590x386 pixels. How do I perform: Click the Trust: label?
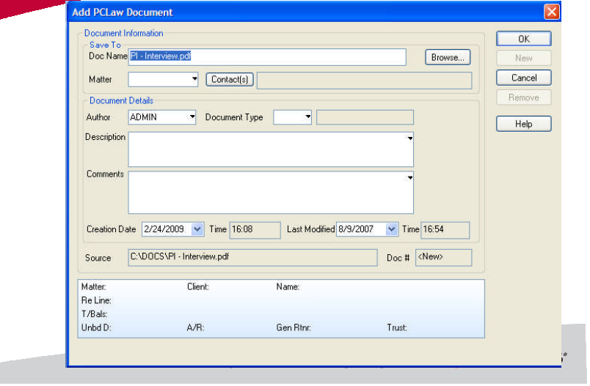(397, 327)
